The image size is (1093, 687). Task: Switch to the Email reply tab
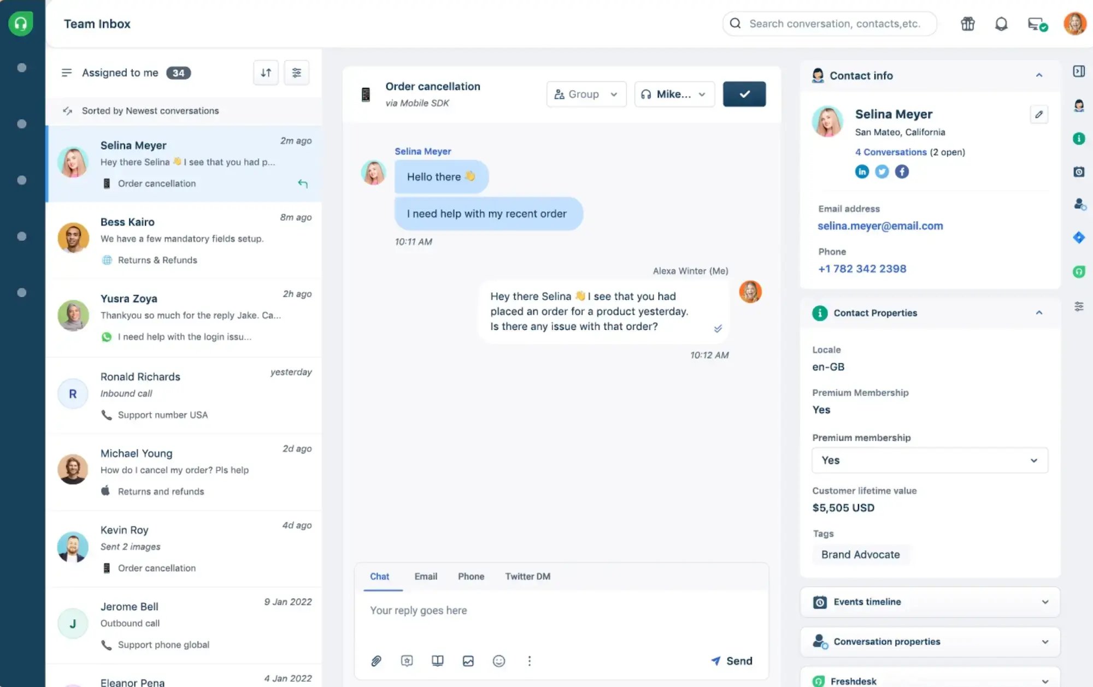click(x=426, y=576)
